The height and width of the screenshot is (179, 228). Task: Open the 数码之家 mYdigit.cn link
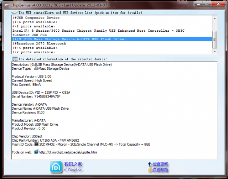point(73,167)
